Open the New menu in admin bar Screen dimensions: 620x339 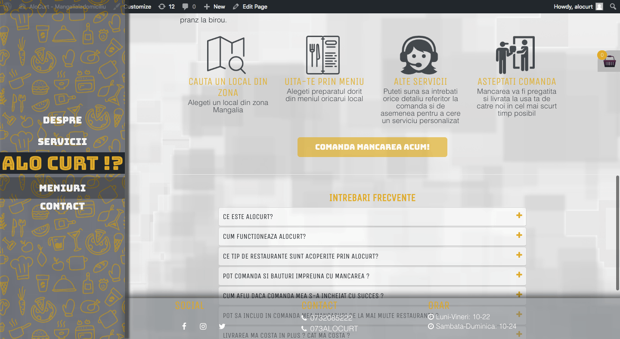pos(214,6)
